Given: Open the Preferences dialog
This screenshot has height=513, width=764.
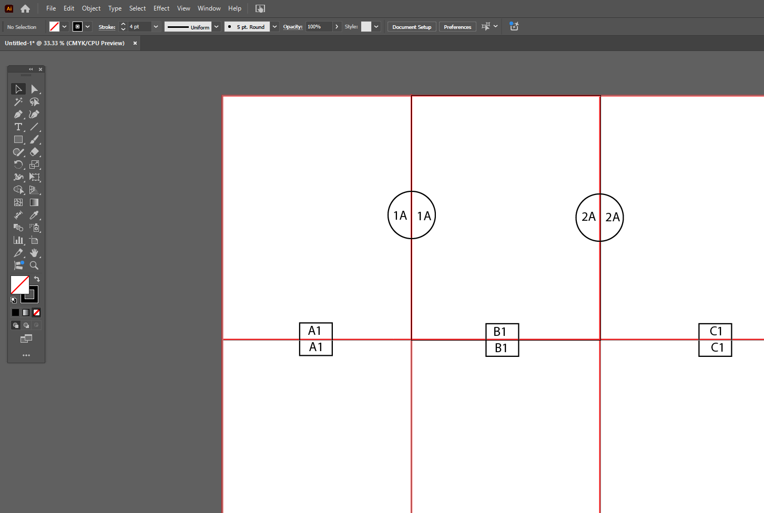Looking at the screenshot, I should click(x=457, y=26).
